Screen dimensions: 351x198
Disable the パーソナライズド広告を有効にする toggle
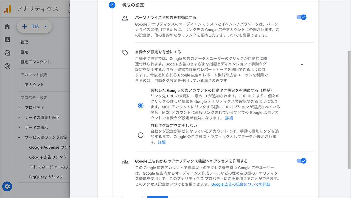[301, 17]
